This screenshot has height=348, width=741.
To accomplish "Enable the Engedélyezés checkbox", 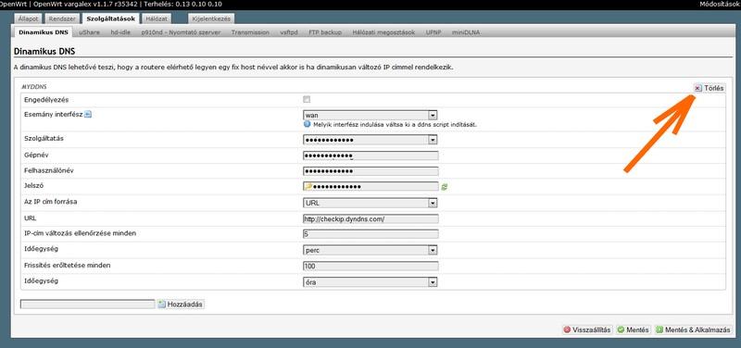I will [x=307, y=100].
